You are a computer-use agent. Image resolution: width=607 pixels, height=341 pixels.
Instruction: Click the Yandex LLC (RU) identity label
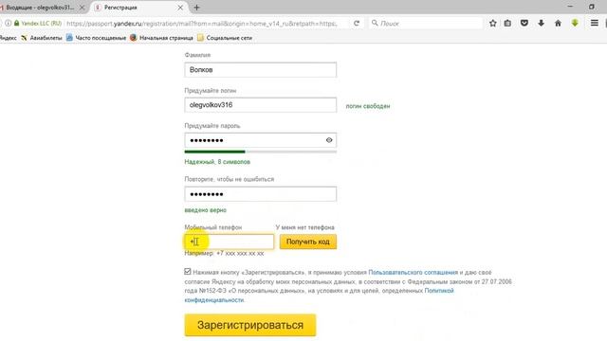(x=41, y=23)
